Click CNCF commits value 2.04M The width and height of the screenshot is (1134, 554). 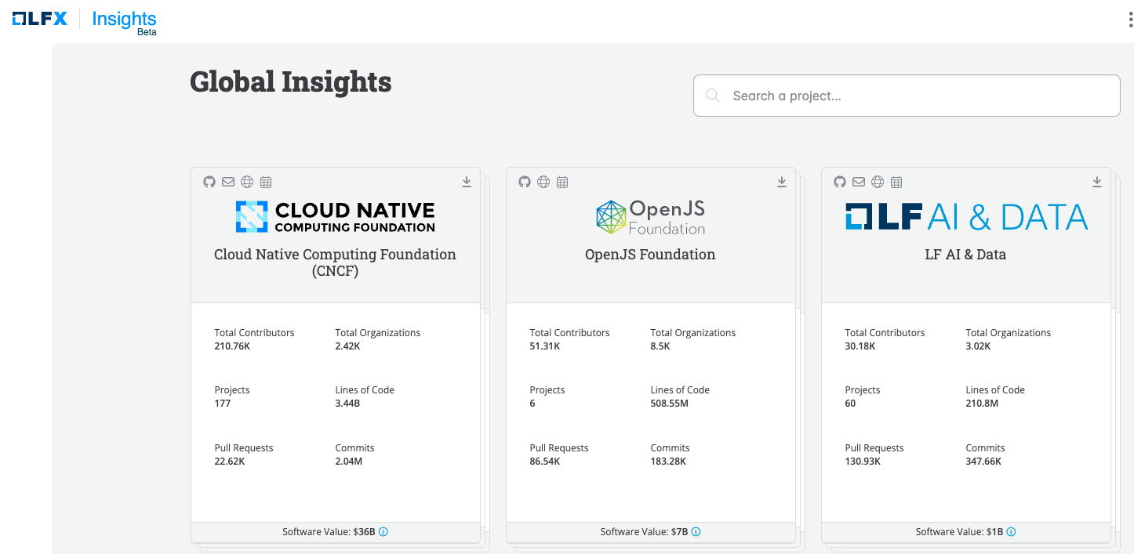click(x=349, y=462)
